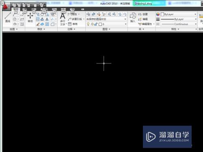Click the 编辑 block button
Image resolution: width=203 pixels, height=152 pixels.
[x=143, y=19]
